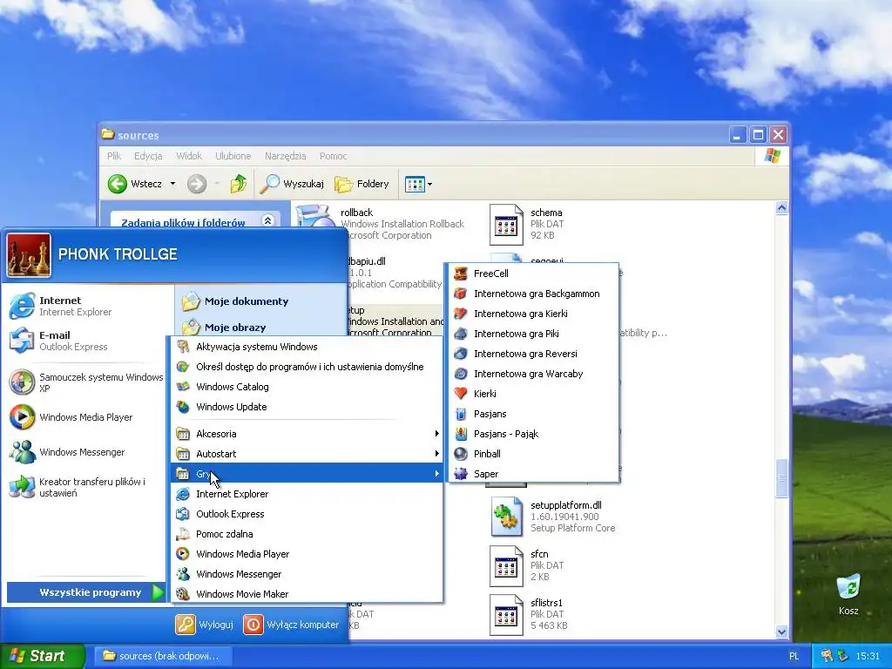Select the schema DAT file
892x669 pixels.
[526, 224]
